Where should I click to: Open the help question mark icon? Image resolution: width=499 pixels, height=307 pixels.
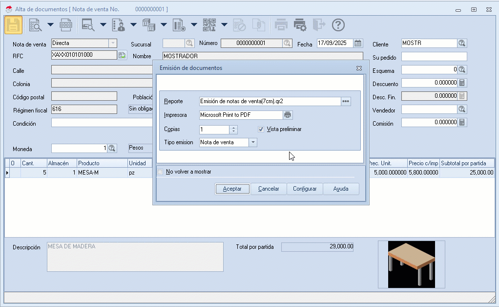(x=338, y=25)
